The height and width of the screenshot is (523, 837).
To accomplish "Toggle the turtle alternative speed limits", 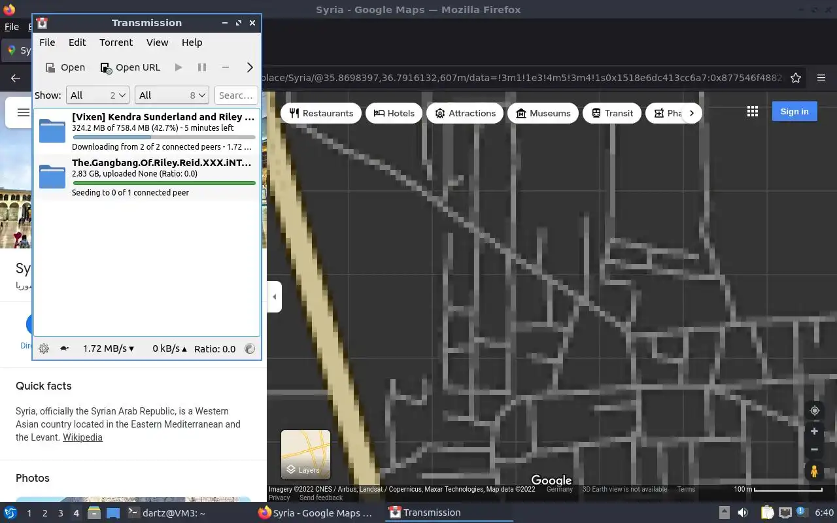I will pos(64,349).
